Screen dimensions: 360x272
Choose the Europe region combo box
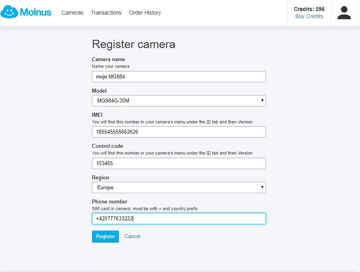pos(179,188)
